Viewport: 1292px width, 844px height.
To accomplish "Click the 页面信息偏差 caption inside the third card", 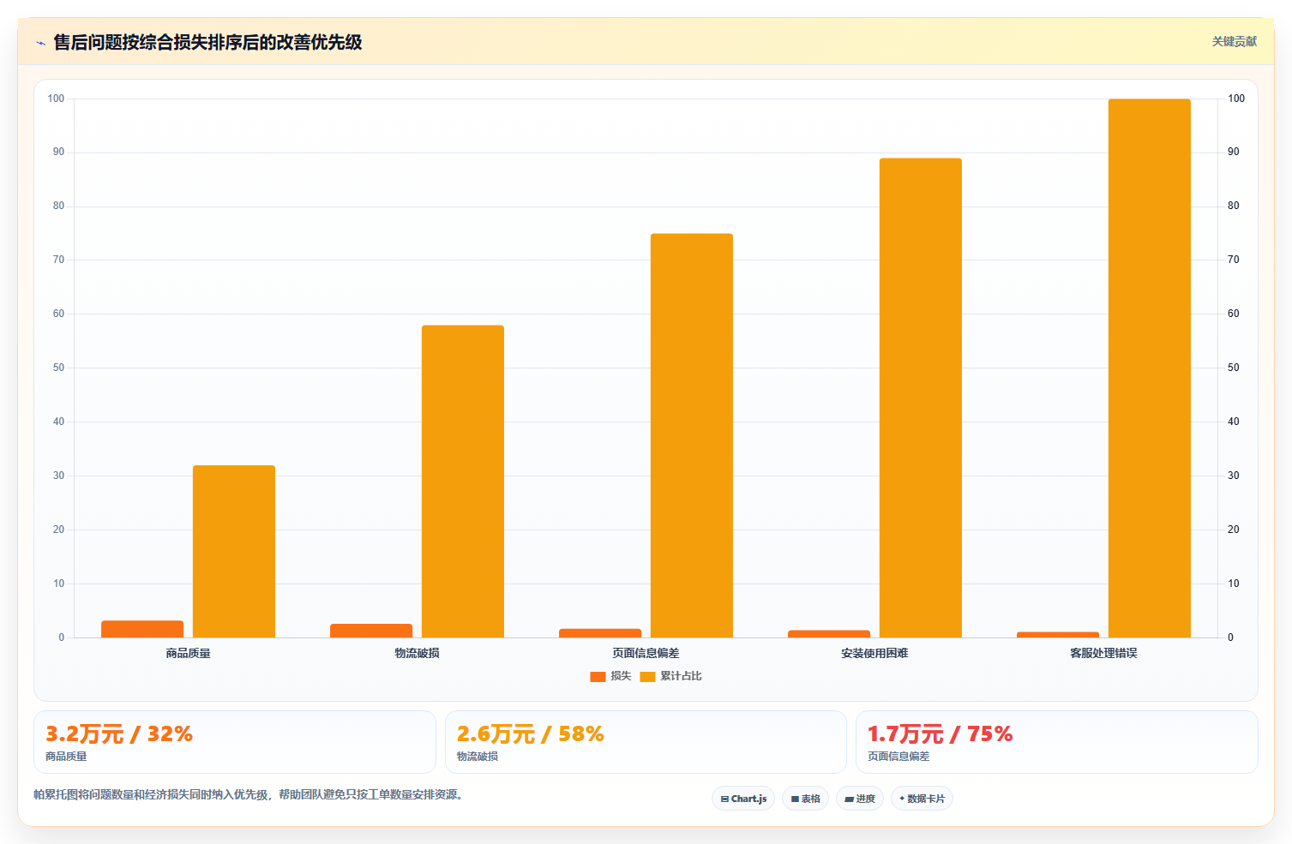I will [898, 757].
